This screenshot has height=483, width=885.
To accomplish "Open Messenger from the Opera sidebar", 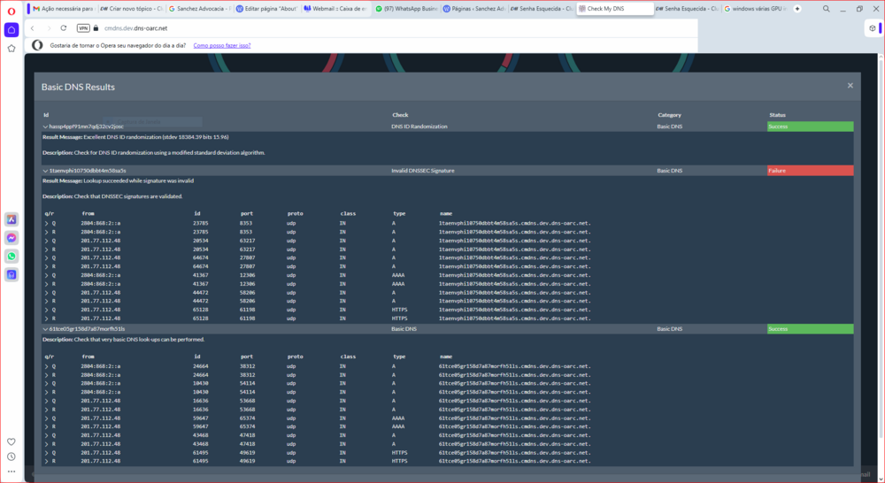I will click(12, 237).
